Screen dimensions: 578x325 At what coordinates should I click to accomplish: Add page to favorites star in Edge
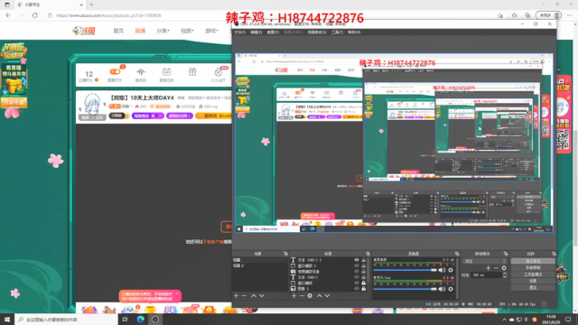coord(500,15)
